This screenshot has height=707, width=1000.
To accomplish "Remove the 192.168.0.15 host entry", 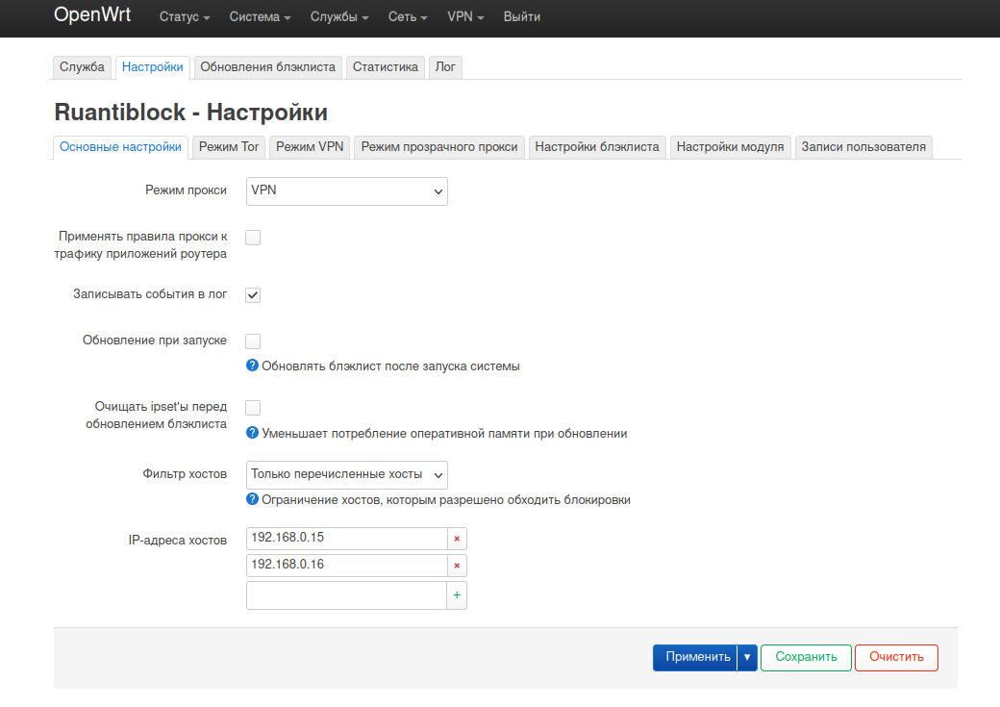I will tap(457, 539).
